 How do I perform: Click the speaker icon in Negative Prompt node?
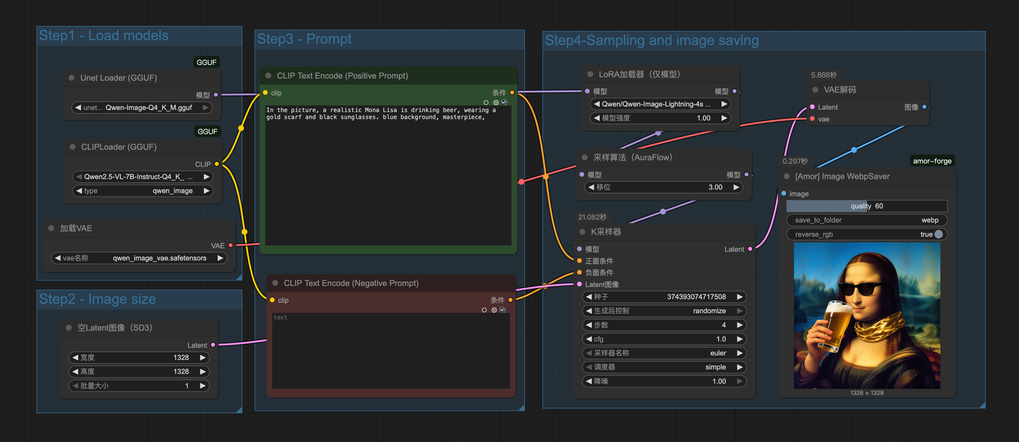point(503,310)
